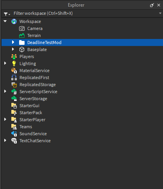The height and width of the screenshot is (189, 163).
Task: Expand the DeadlineTestMod folder
Action: [x=13, y=42]
